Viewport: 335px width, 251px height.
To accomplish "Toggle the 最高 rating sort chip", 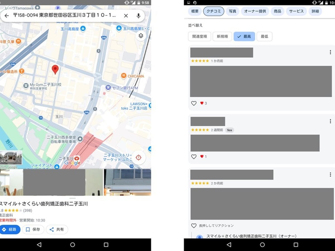I will pyautogui.click(x=244, y=37).
